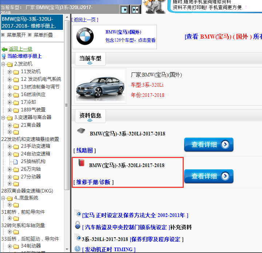The image size is (262, 253).
Task: Expand the 13燃油制备与调节 node
Action: coord(9,87)
